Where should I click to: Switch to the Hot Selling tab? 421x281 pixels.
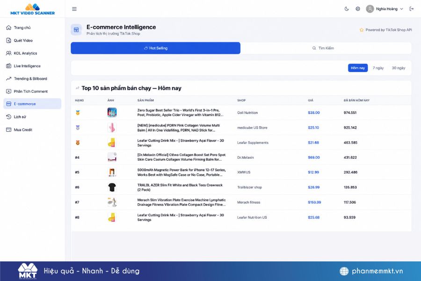[155, 48]
